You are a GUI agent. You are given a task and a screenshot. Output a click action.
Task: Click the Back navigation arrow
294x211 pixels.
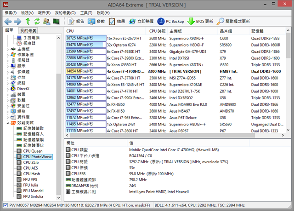click(x=8, y=22)
